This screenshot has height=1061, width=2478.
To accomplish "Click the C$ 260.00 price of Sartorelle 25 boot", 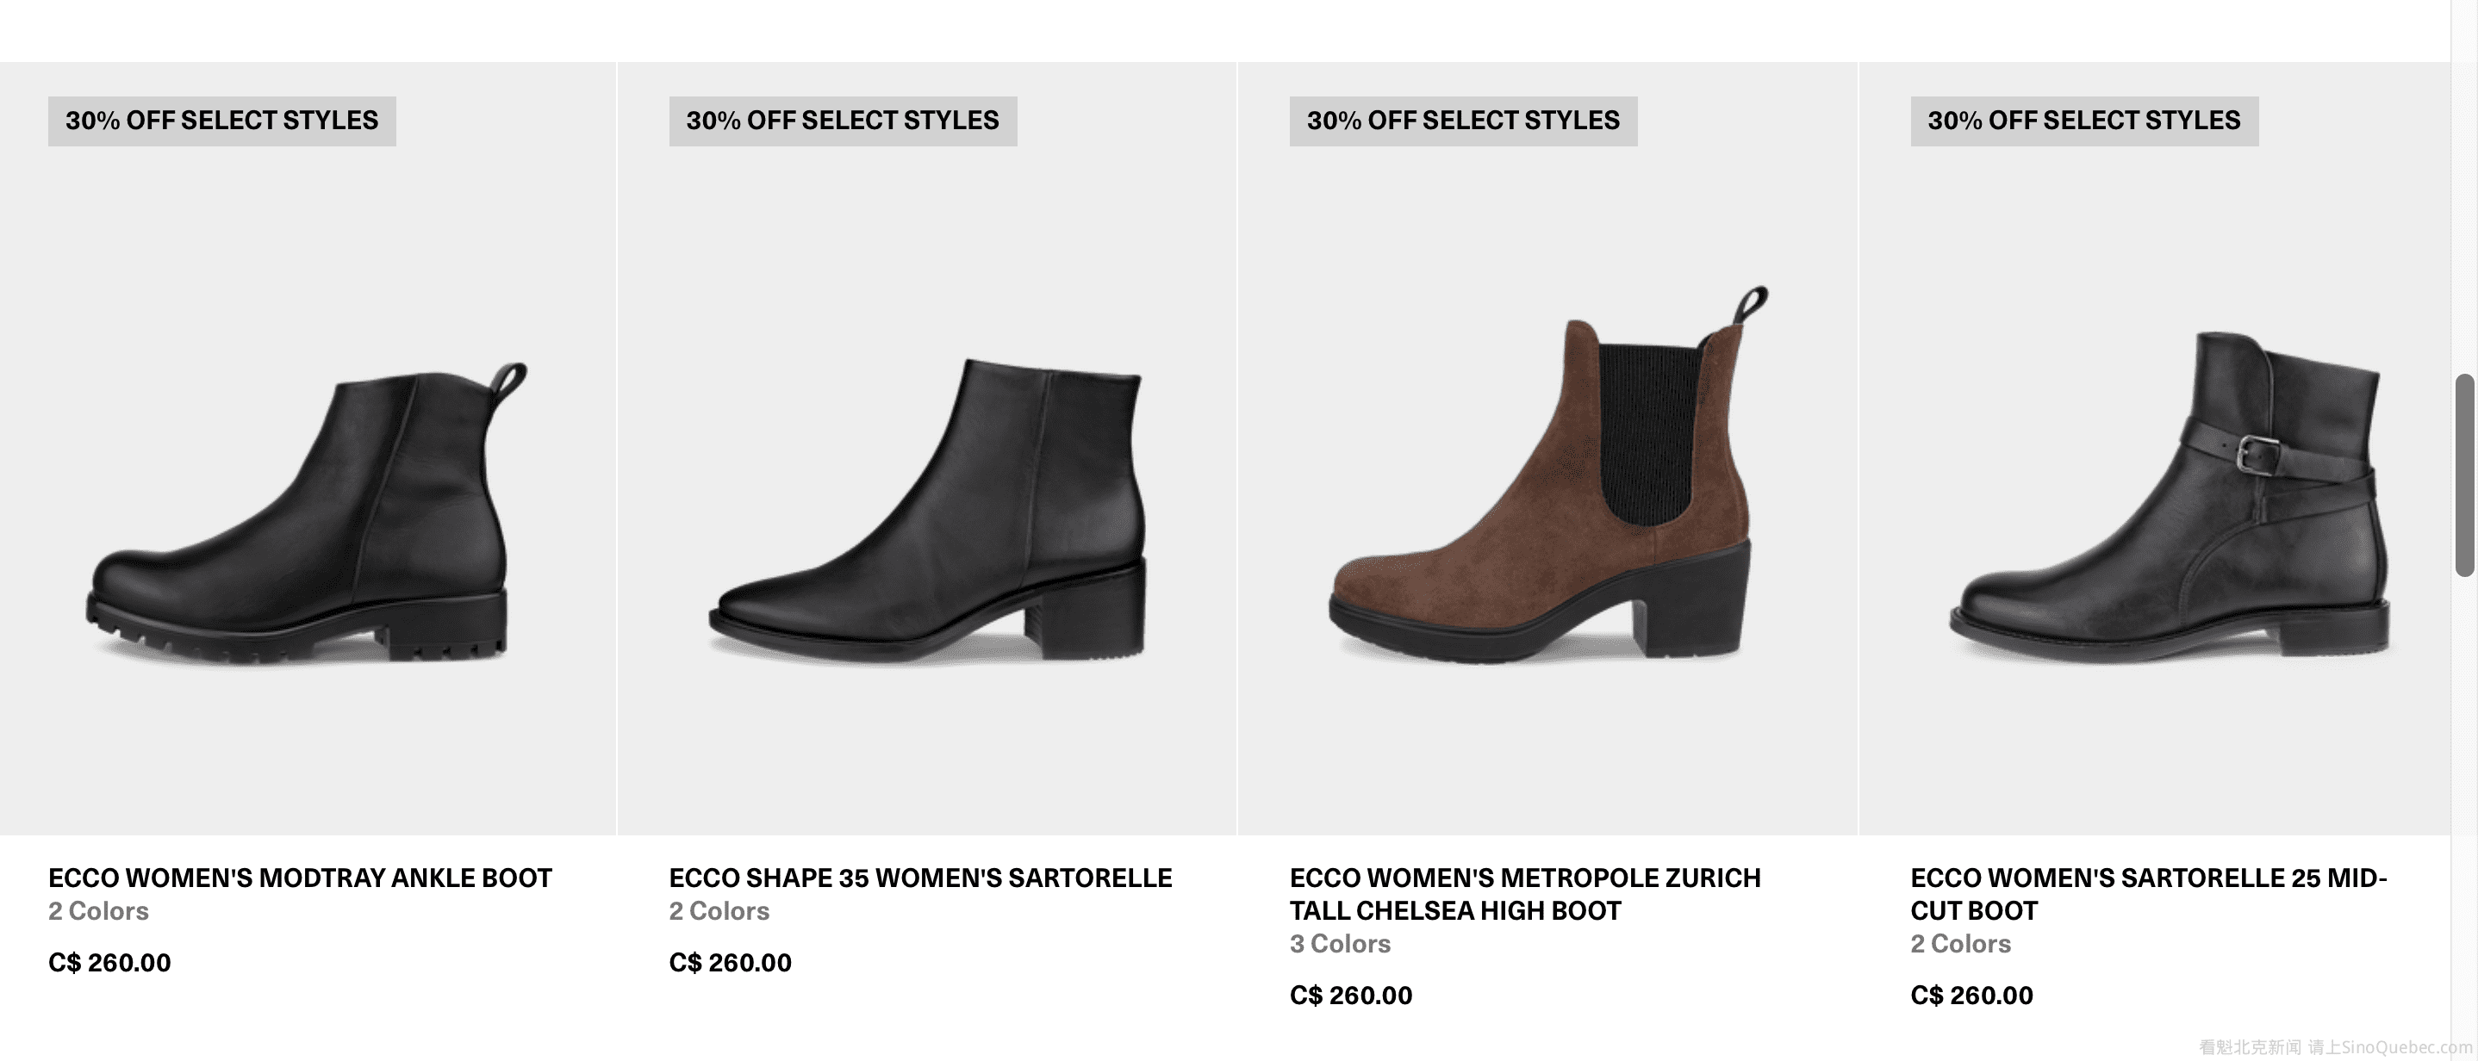I will (1971, 996).
